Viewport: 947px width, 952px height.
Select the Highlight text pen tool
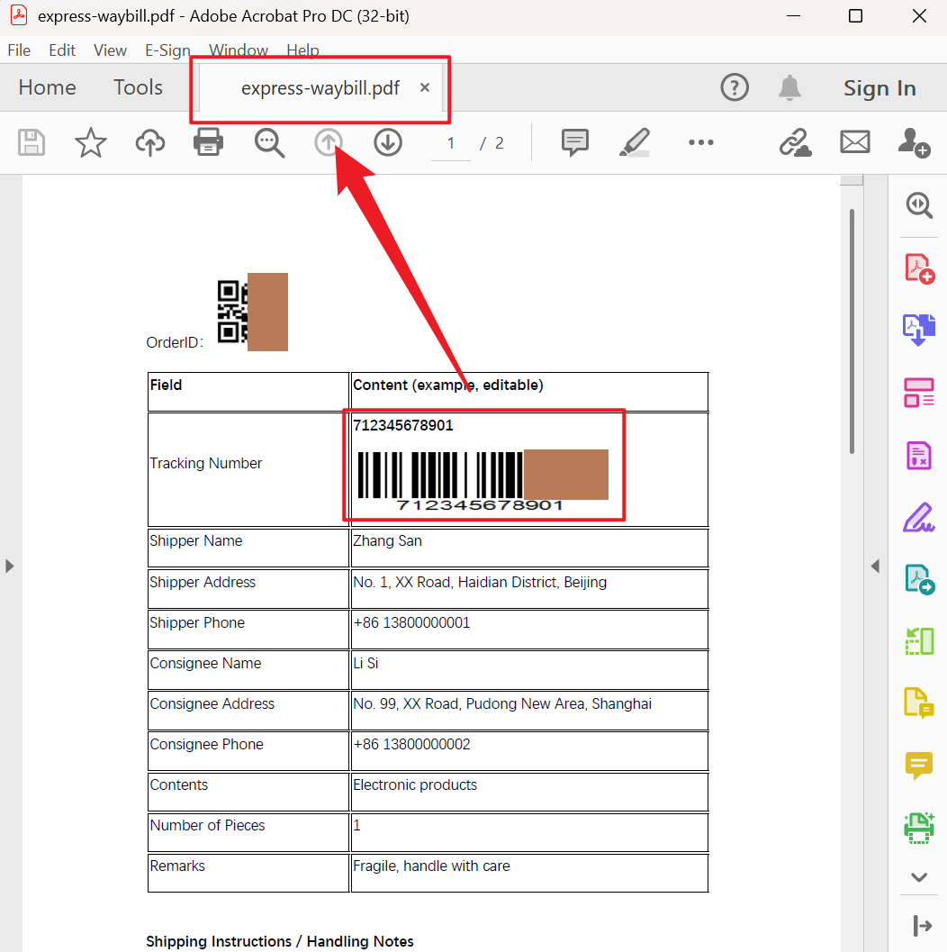pyautogui.click(x=635, y=142)
